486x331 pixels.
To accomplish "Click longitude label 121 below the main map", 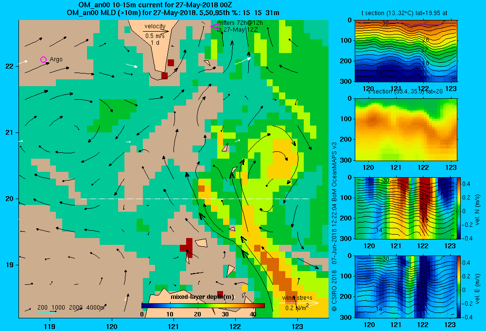I will pyautogui.click(x=174, y=326).
